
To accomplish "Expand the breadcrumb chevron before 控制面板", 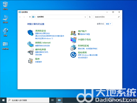I will pyautogui.click(x=36, y=17).
